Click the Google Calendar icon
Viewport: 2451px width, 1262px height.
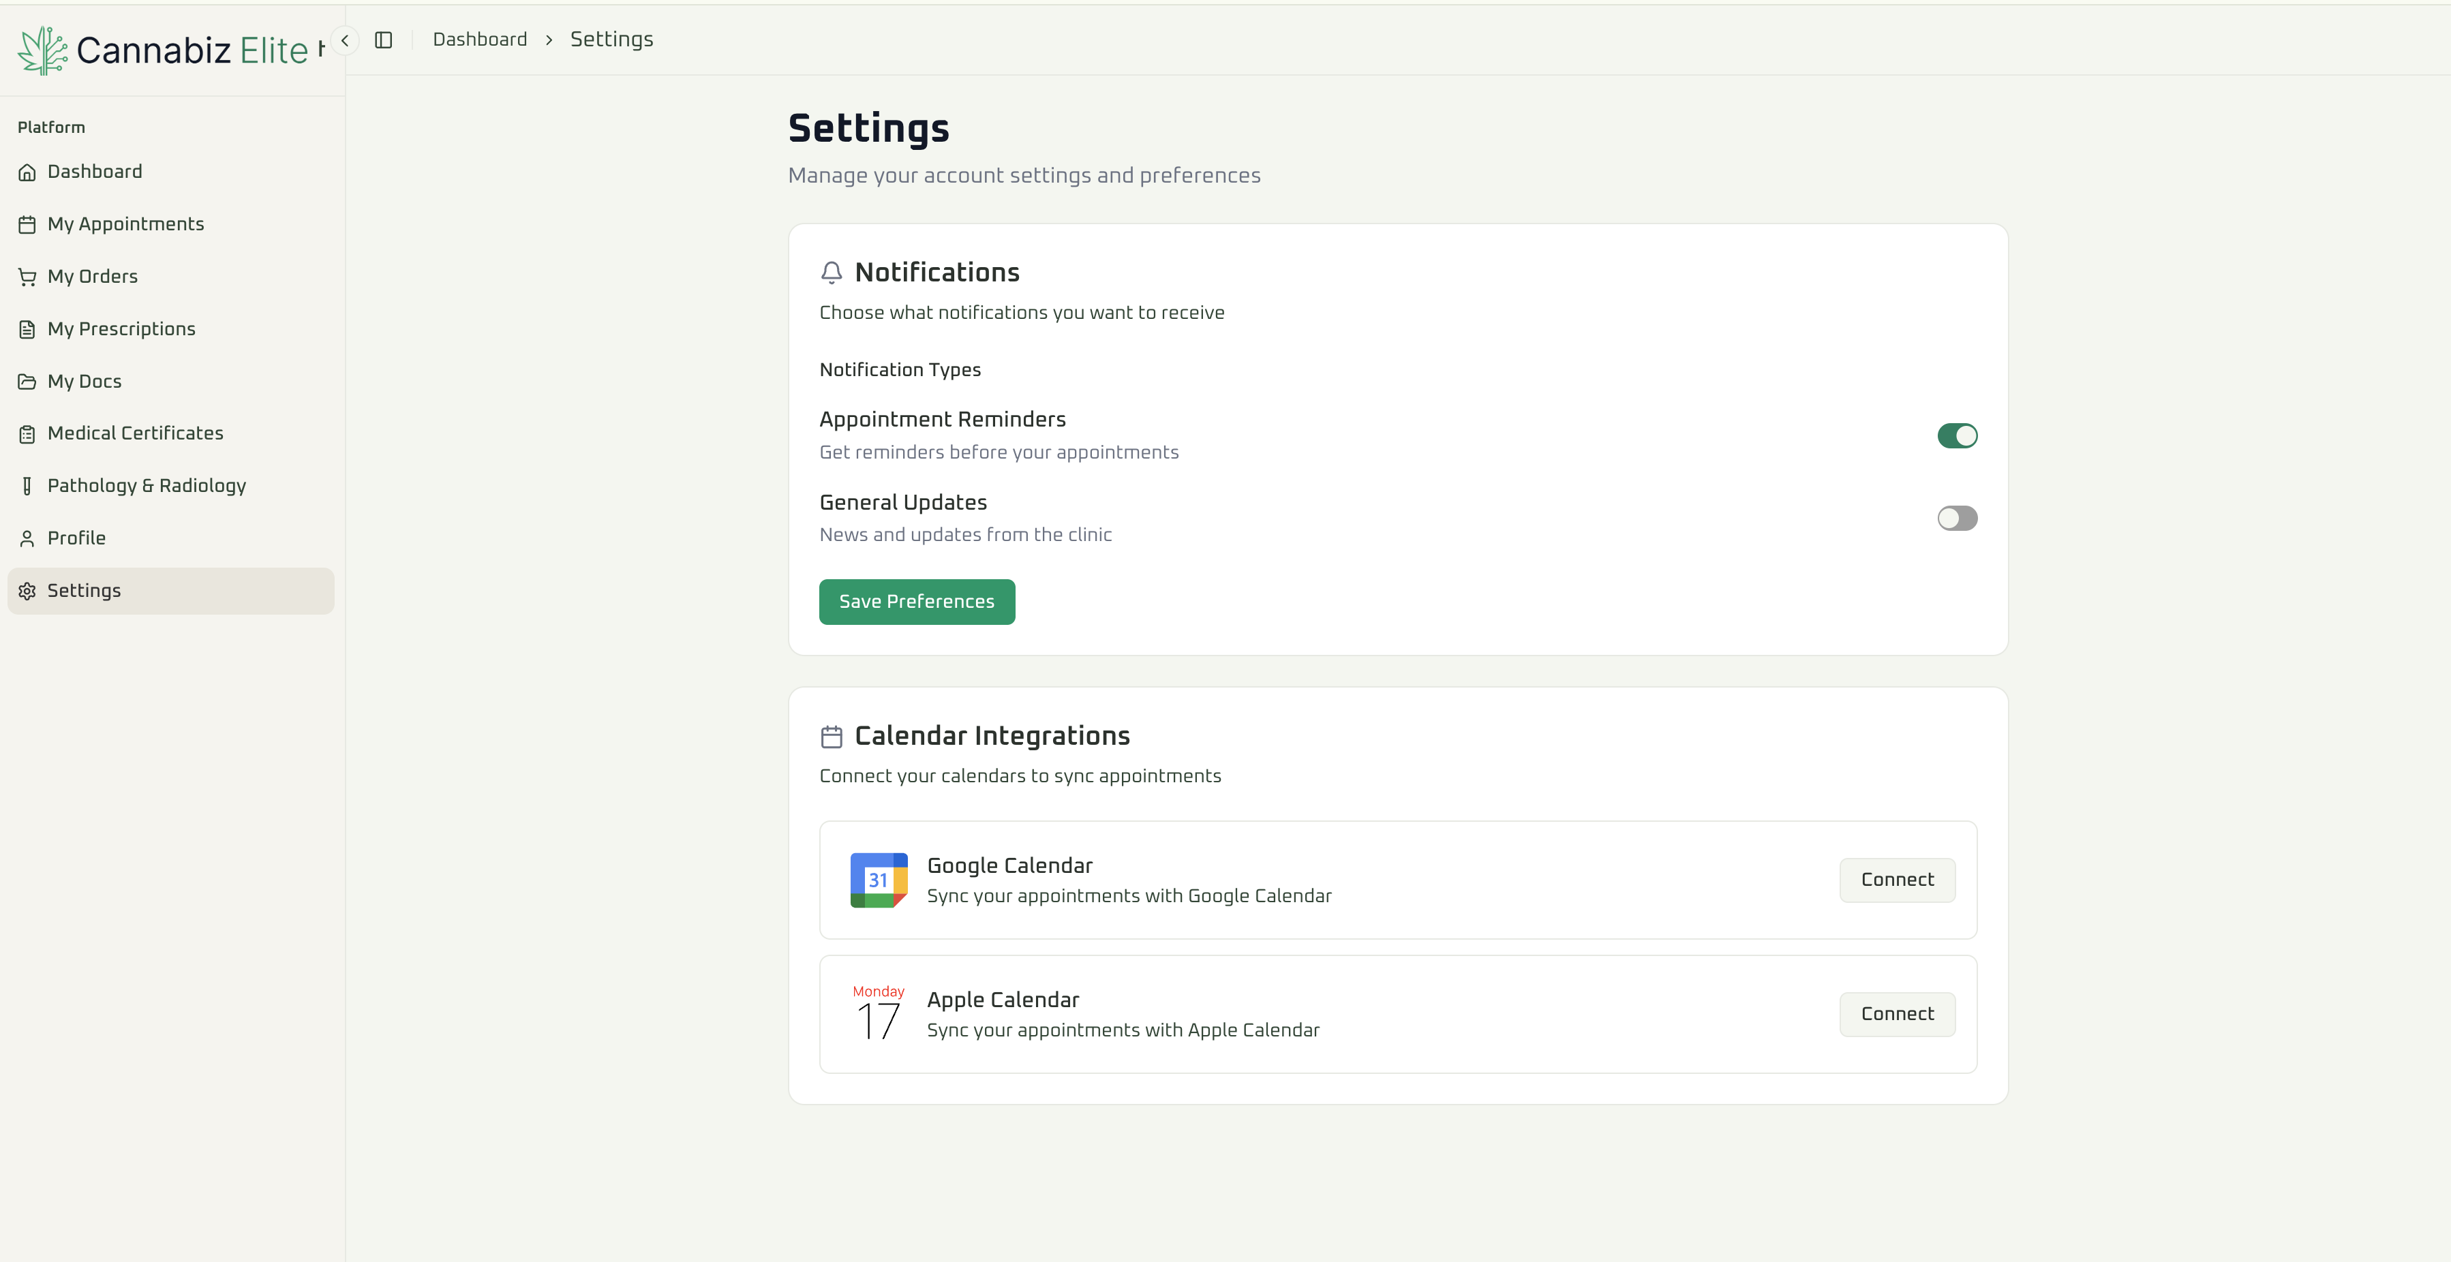coord(878,880)
